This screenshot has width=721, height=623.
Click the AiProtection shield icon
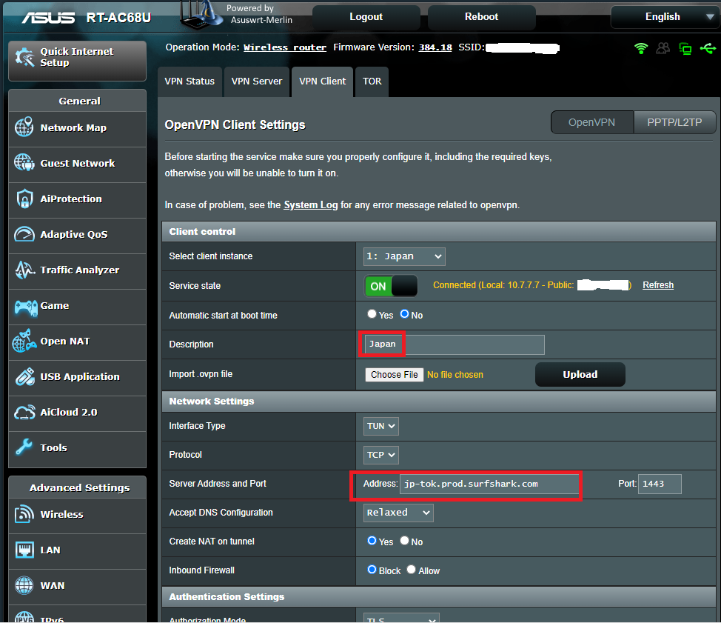[24, 199]
